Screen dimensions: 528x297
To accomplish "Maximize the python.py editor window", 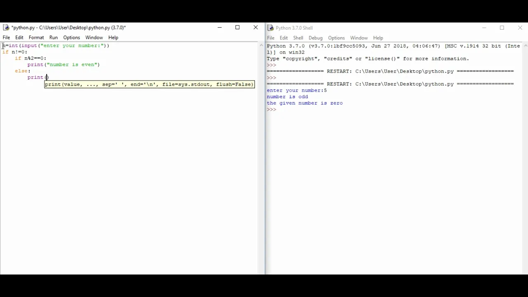I will tap(238, 28).
